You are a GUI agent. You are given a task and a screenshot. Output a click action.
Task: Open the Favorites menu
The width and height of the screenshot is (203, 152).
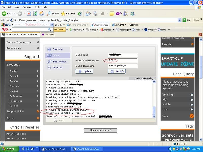[x=27, y=7]
